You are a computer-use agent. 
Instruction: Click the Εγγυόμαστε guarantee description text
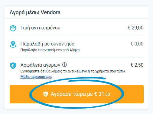click(73, 71)
